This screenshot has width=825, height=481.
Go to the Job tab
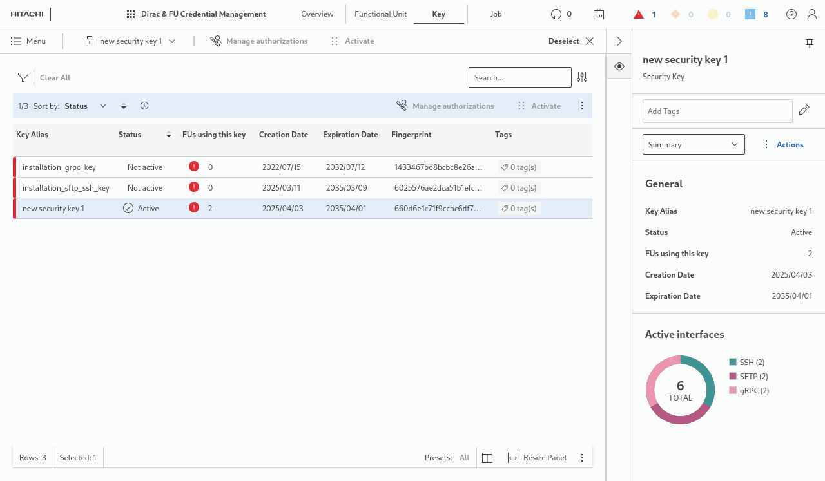(x=496, y=14)
